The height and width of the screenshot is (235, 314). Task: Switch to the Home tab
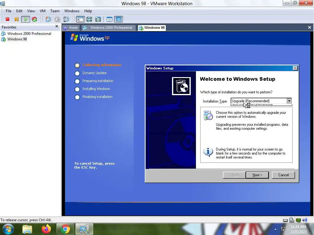click(71, 28)
